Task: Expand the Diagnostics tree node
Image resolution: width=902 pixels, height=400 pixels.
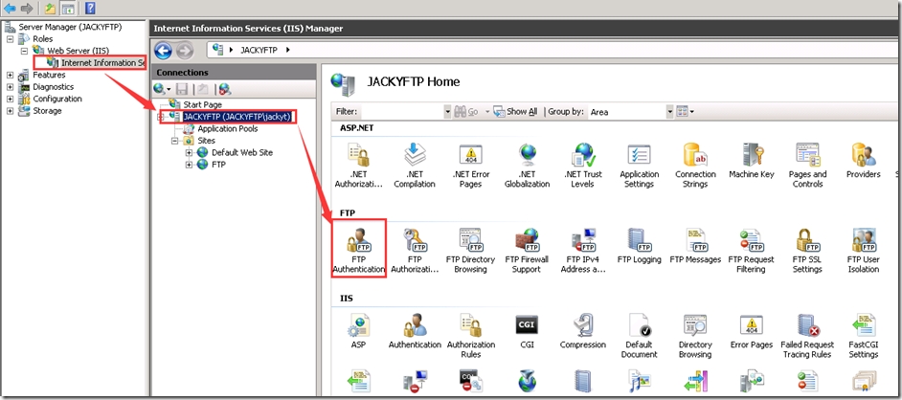Action: pos(10,87)
